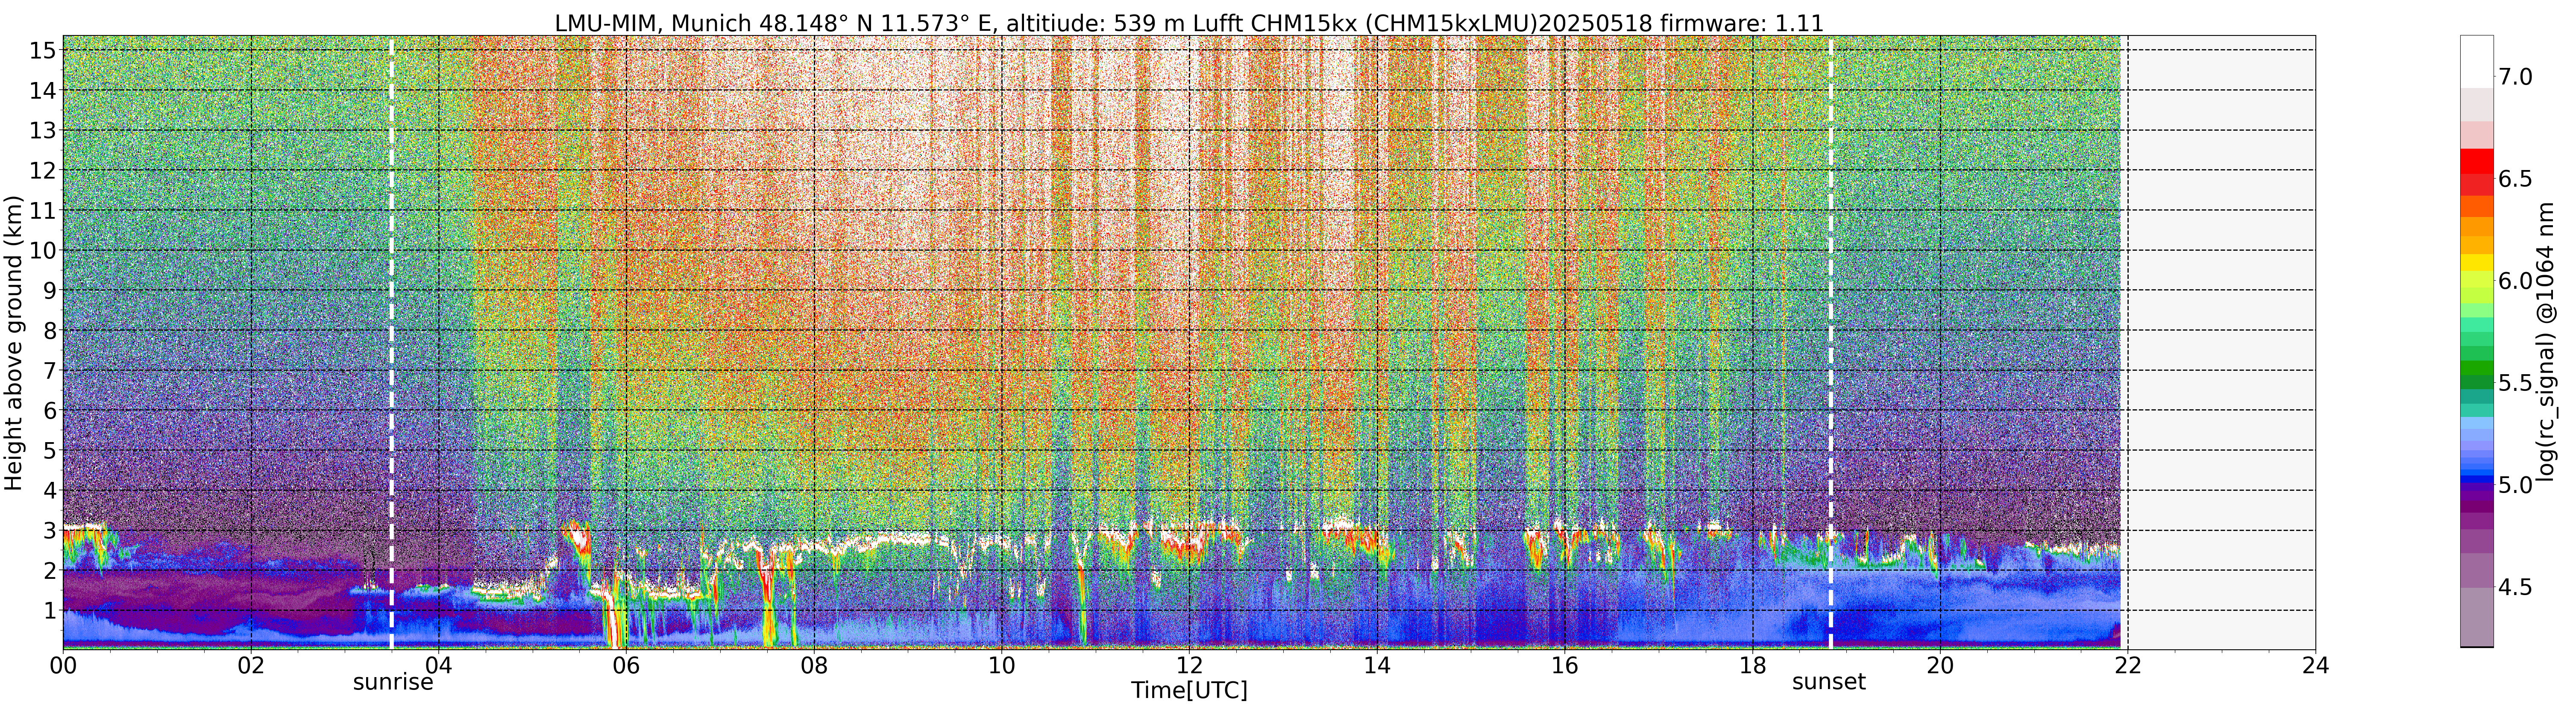Click the time axis tick label '22'

pos(2127,665)
